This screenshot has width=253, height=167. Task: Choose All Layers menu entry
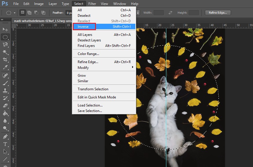pyautogui.click(x=104, y=35)
